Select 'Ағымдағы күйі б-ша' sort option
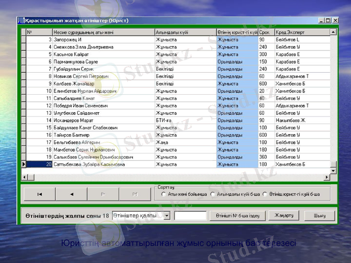The height and width of the screenshot is (263, 351). (213, 194)
